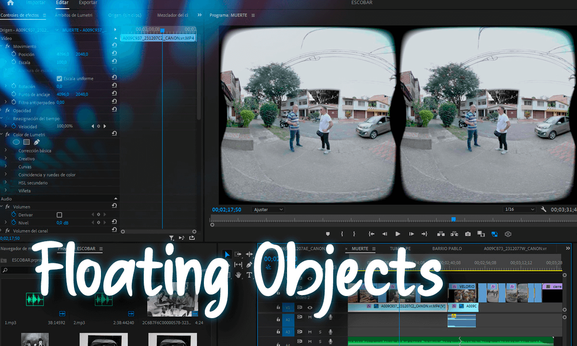Expand the Corrección básica section

[6, 150]
